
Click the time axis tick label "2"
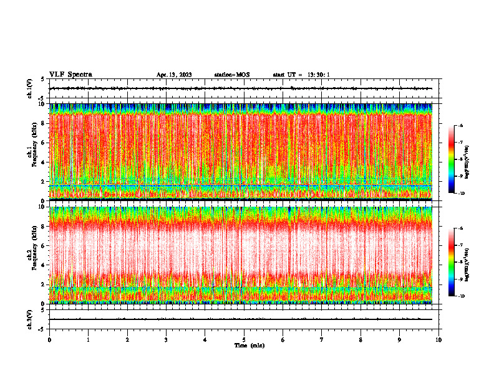[x=127, y=340]
